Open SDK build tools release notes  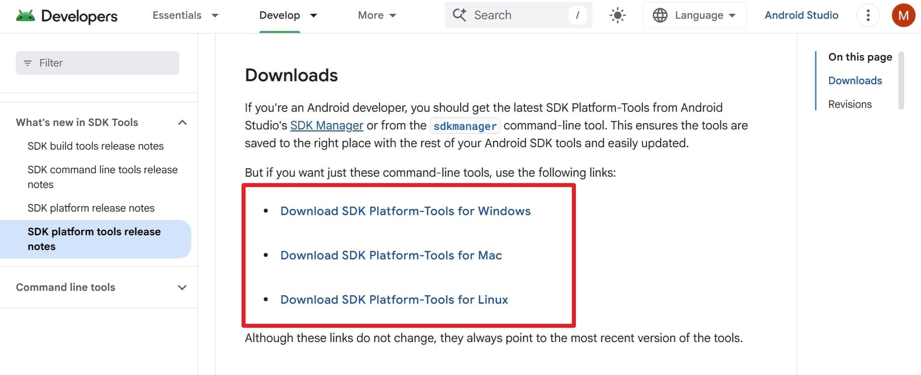click(96, 146)
